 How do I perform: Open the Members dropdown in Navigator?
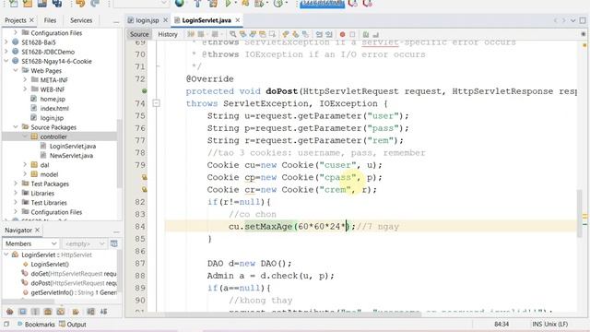point(30,243)
